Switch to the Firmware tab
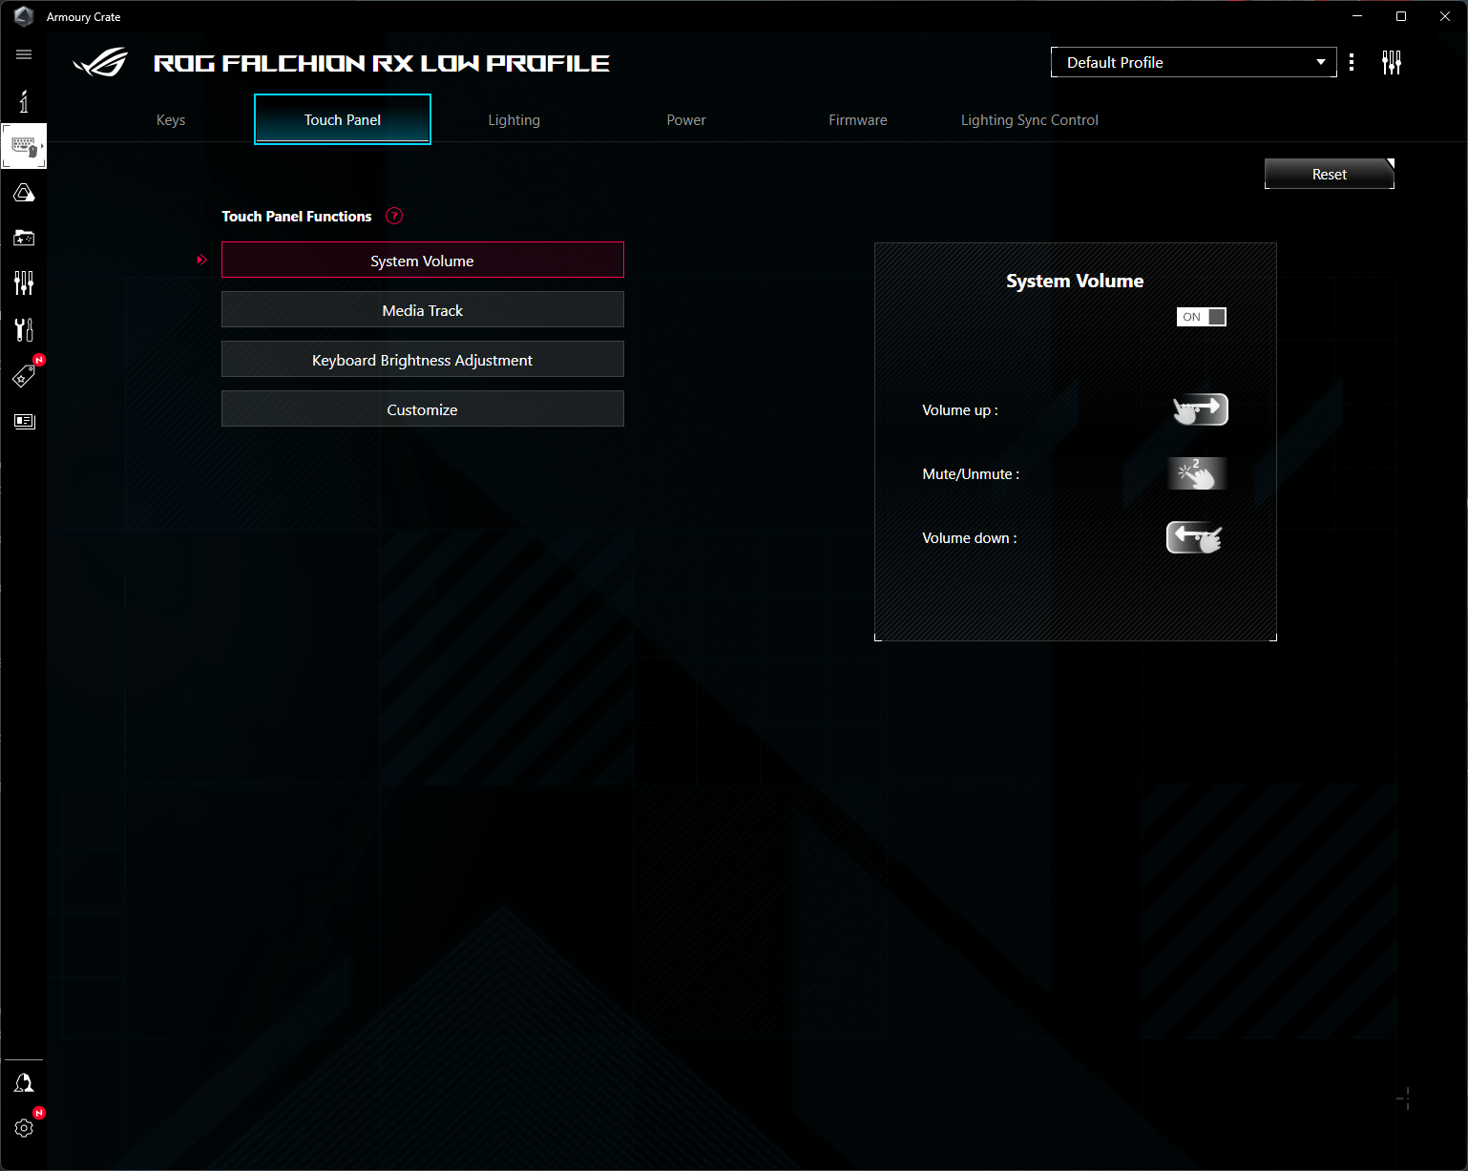Screen dimensions: 1468x1171 [x=858, y=119]
